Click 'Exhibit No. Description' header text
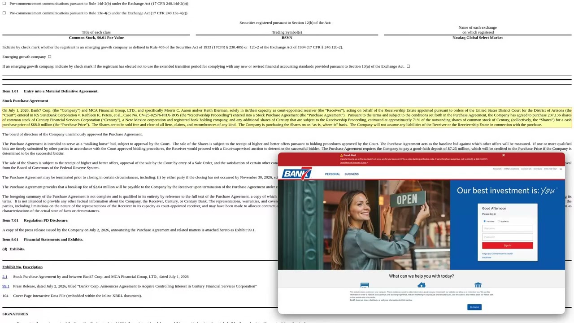The height and width of the screenshot is (323, 574). pos(22,267)
